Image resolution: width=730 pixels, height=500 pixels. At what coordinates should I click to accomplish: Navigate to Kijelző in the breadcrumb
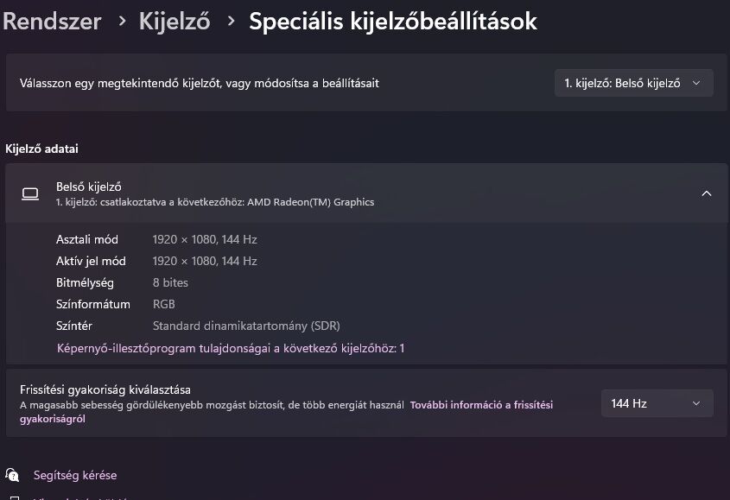(x=175, y=21)
